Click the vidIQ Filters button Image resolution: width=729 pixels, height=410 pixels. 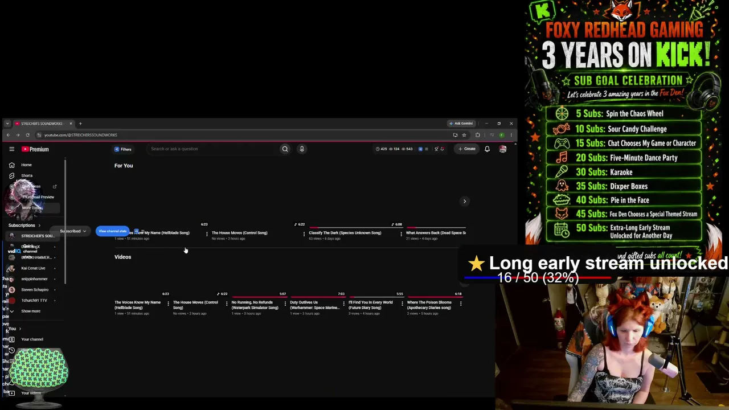123,149
